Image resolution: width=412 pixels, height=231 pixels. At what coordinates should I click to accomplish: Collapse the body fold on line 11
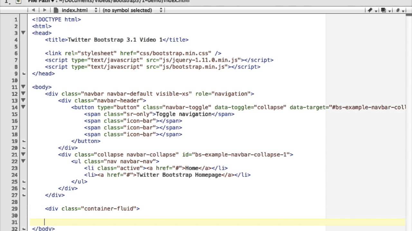click(23, 87)
